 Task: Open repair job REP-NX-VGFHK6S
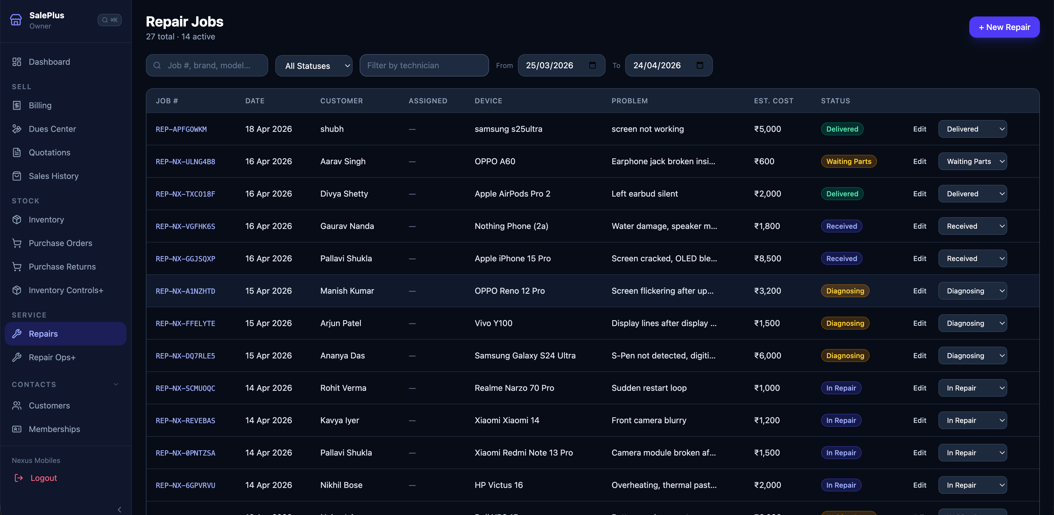click(185, 226)
